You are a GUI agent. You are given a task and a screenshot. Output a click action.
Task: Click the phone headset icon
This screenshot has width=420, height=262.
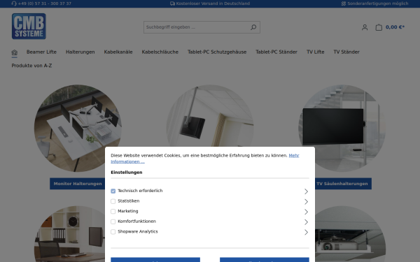pyautogui.click(x=14, y=3)
